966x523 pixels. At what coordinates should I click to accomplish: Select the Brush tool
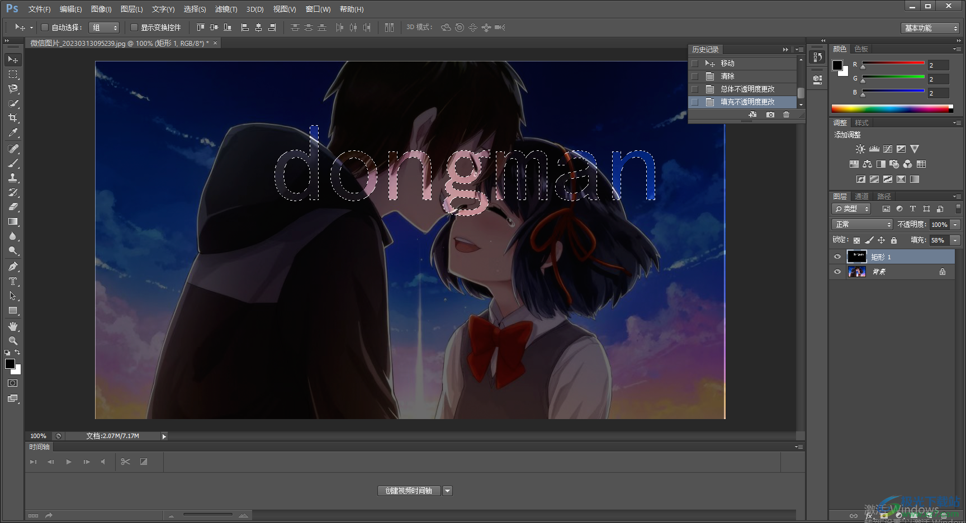coord(13,163)
